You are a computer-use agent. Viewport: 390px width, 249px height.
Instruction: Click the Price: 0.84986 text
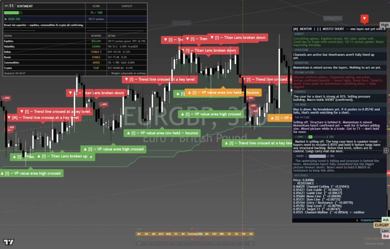(x=304, y=180)
